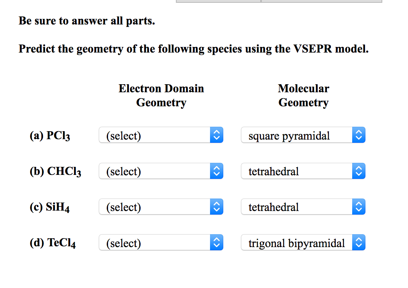Viewport: 408px width, 288px height.
Task: Open the electron domain geometry dropdown for TeCl4
Action: [157, 242]
